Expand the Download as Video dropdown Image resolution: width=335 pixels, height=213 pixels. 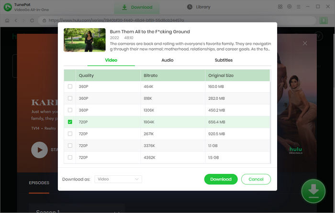point(118,179)
